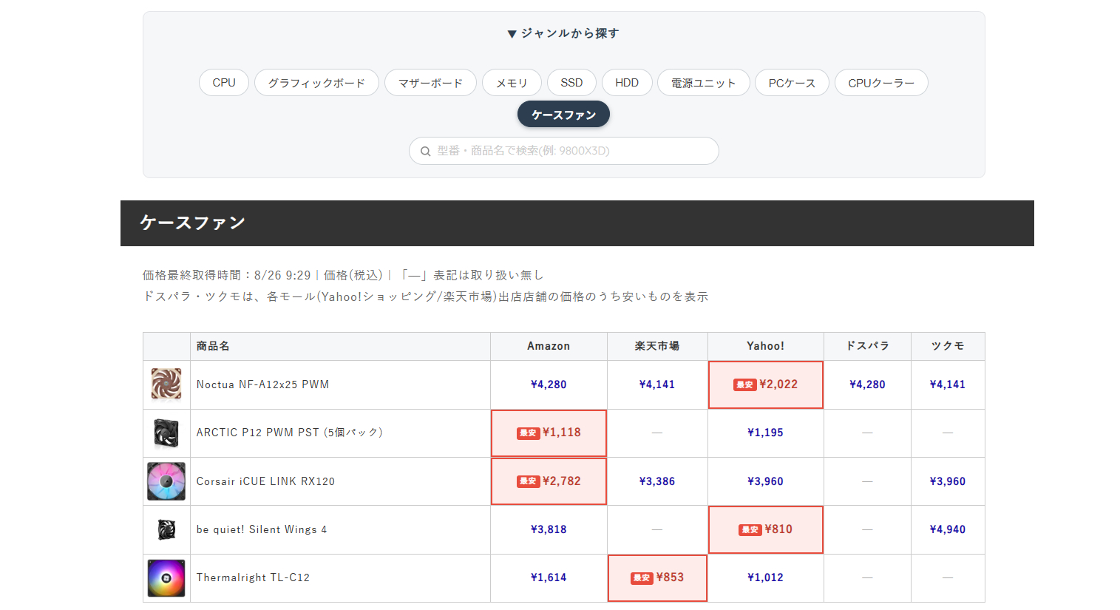Click the ケースファン section heading
Screen dimensions: 1120x610
point(192,223)
